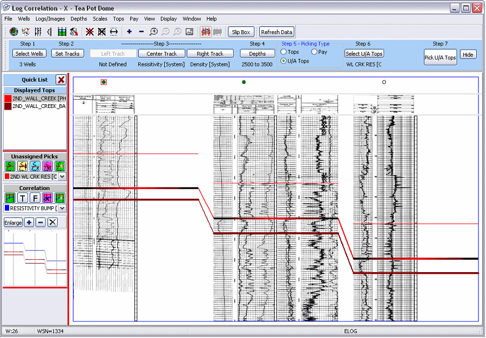486x338 pixels.
Task: Select the Pay picking type radio button
Action: coord(314,52)
